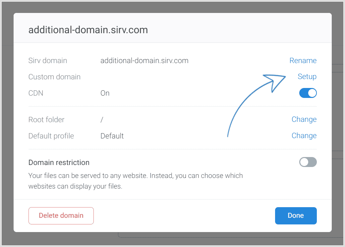Screen dimensions: 345x247
Task: Click the blue Done button
Action: pos(296,216)
